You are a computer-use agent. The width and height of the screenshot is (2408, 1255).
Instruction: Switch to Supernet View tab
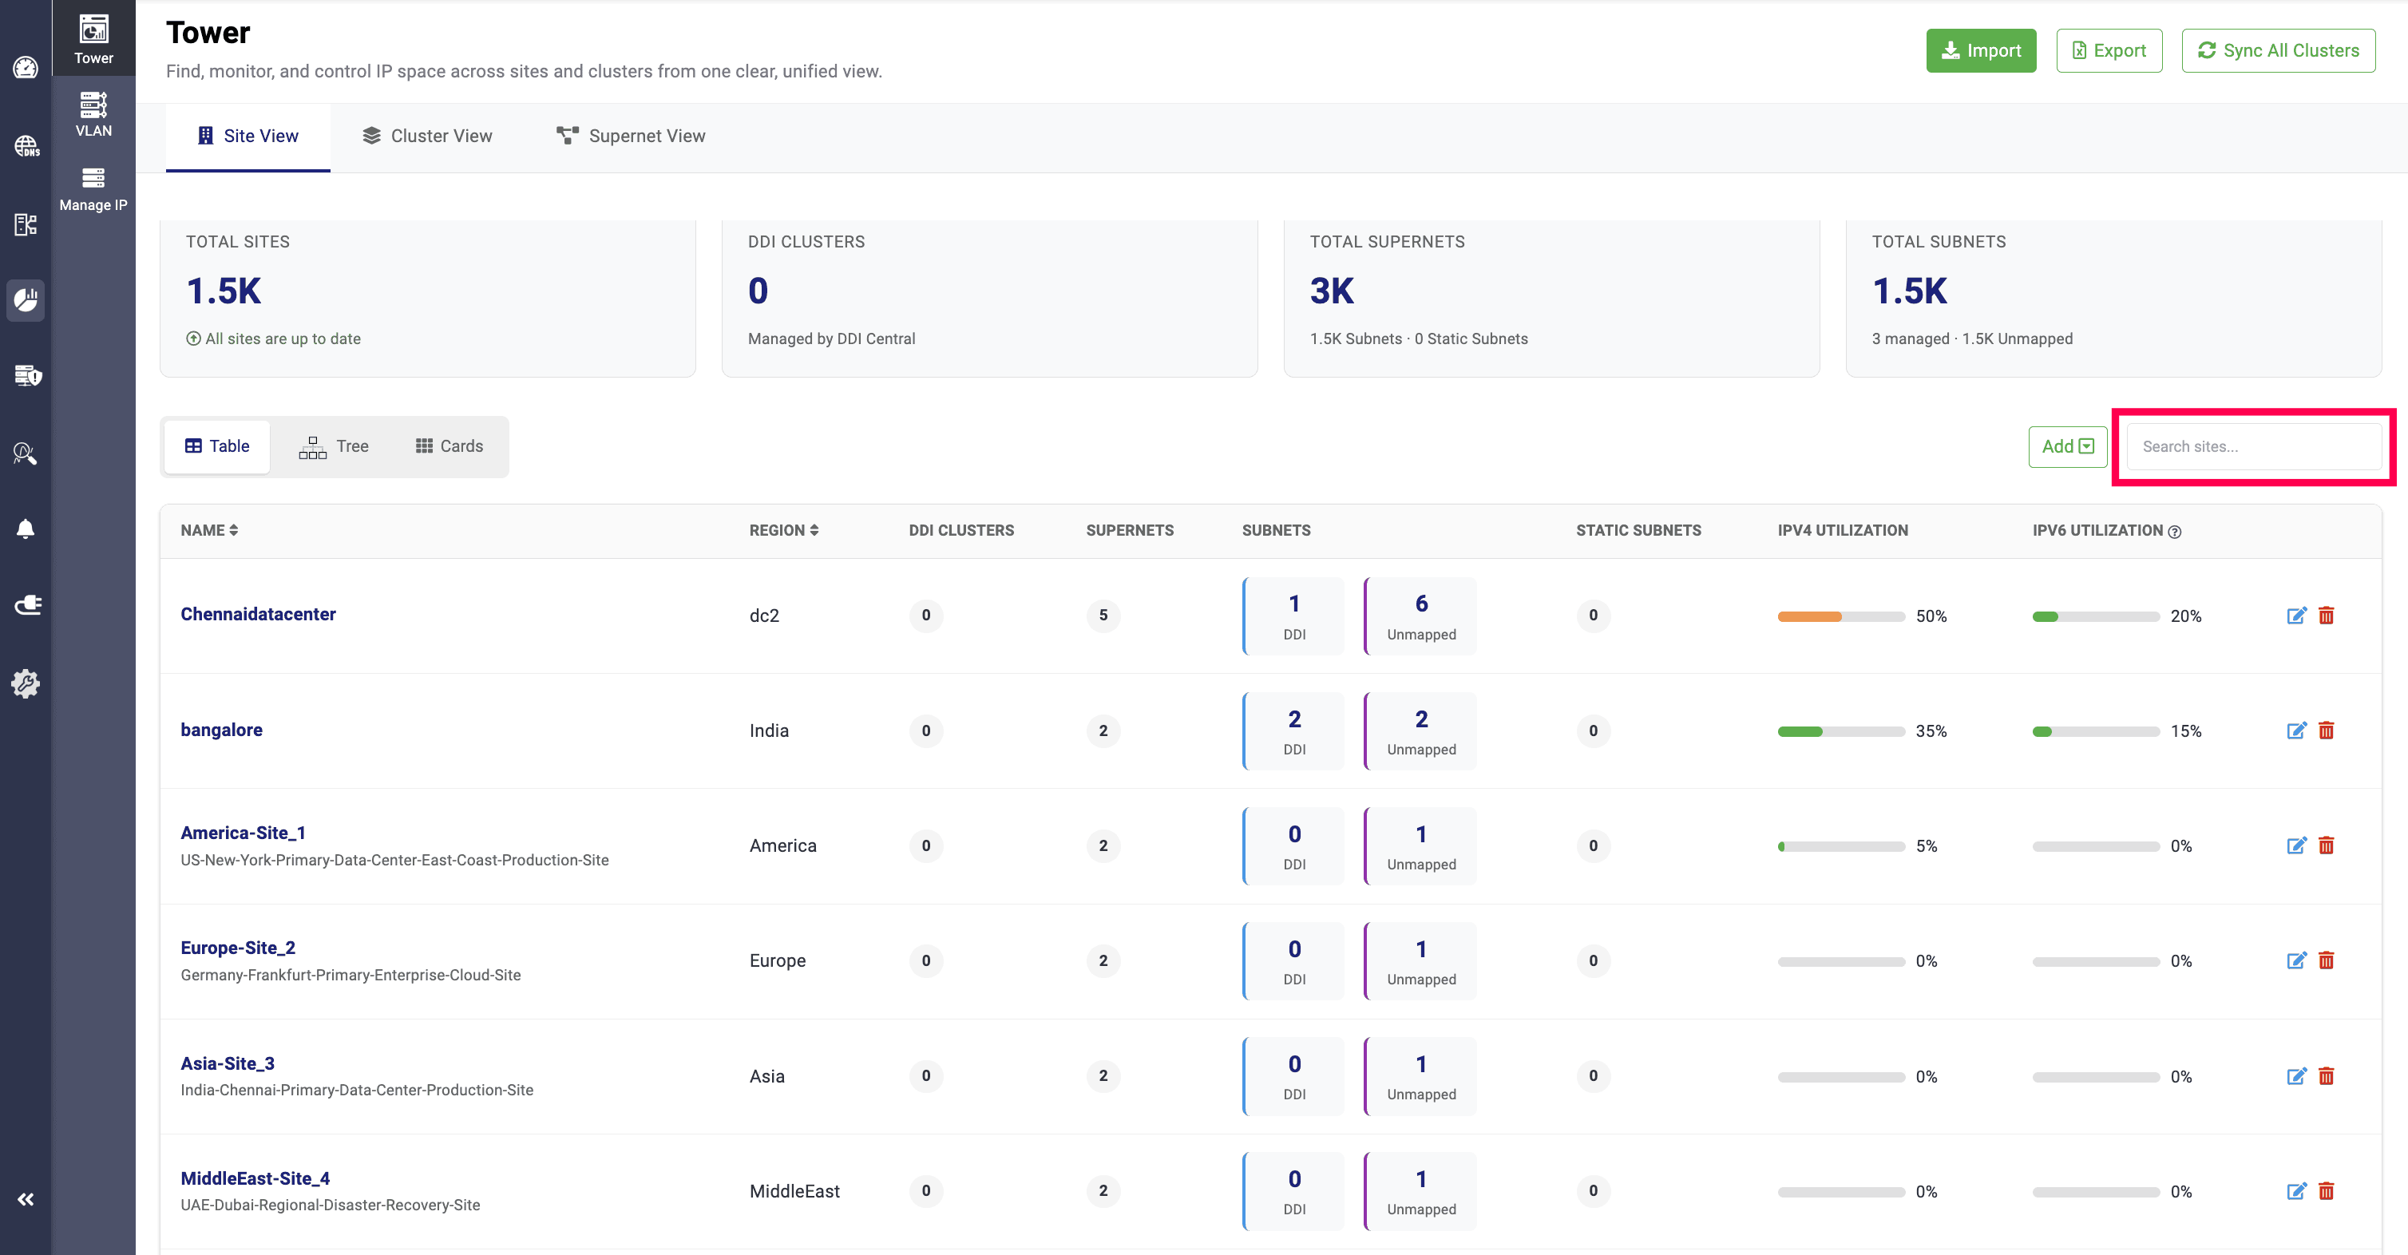tap(631, 137)
